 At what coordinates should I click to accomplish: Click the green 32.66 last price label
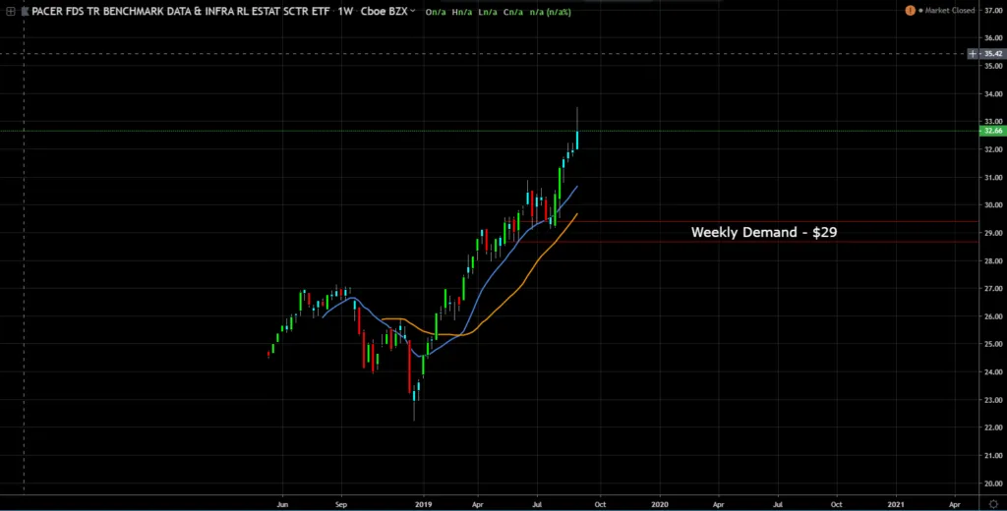pos(993,131)
